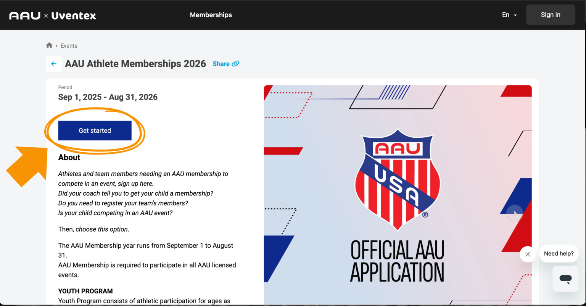Screen dimensions: 586x306
Task: Open the AAU Athlete Memberships 2026 title link
Action: pos(135,64)
